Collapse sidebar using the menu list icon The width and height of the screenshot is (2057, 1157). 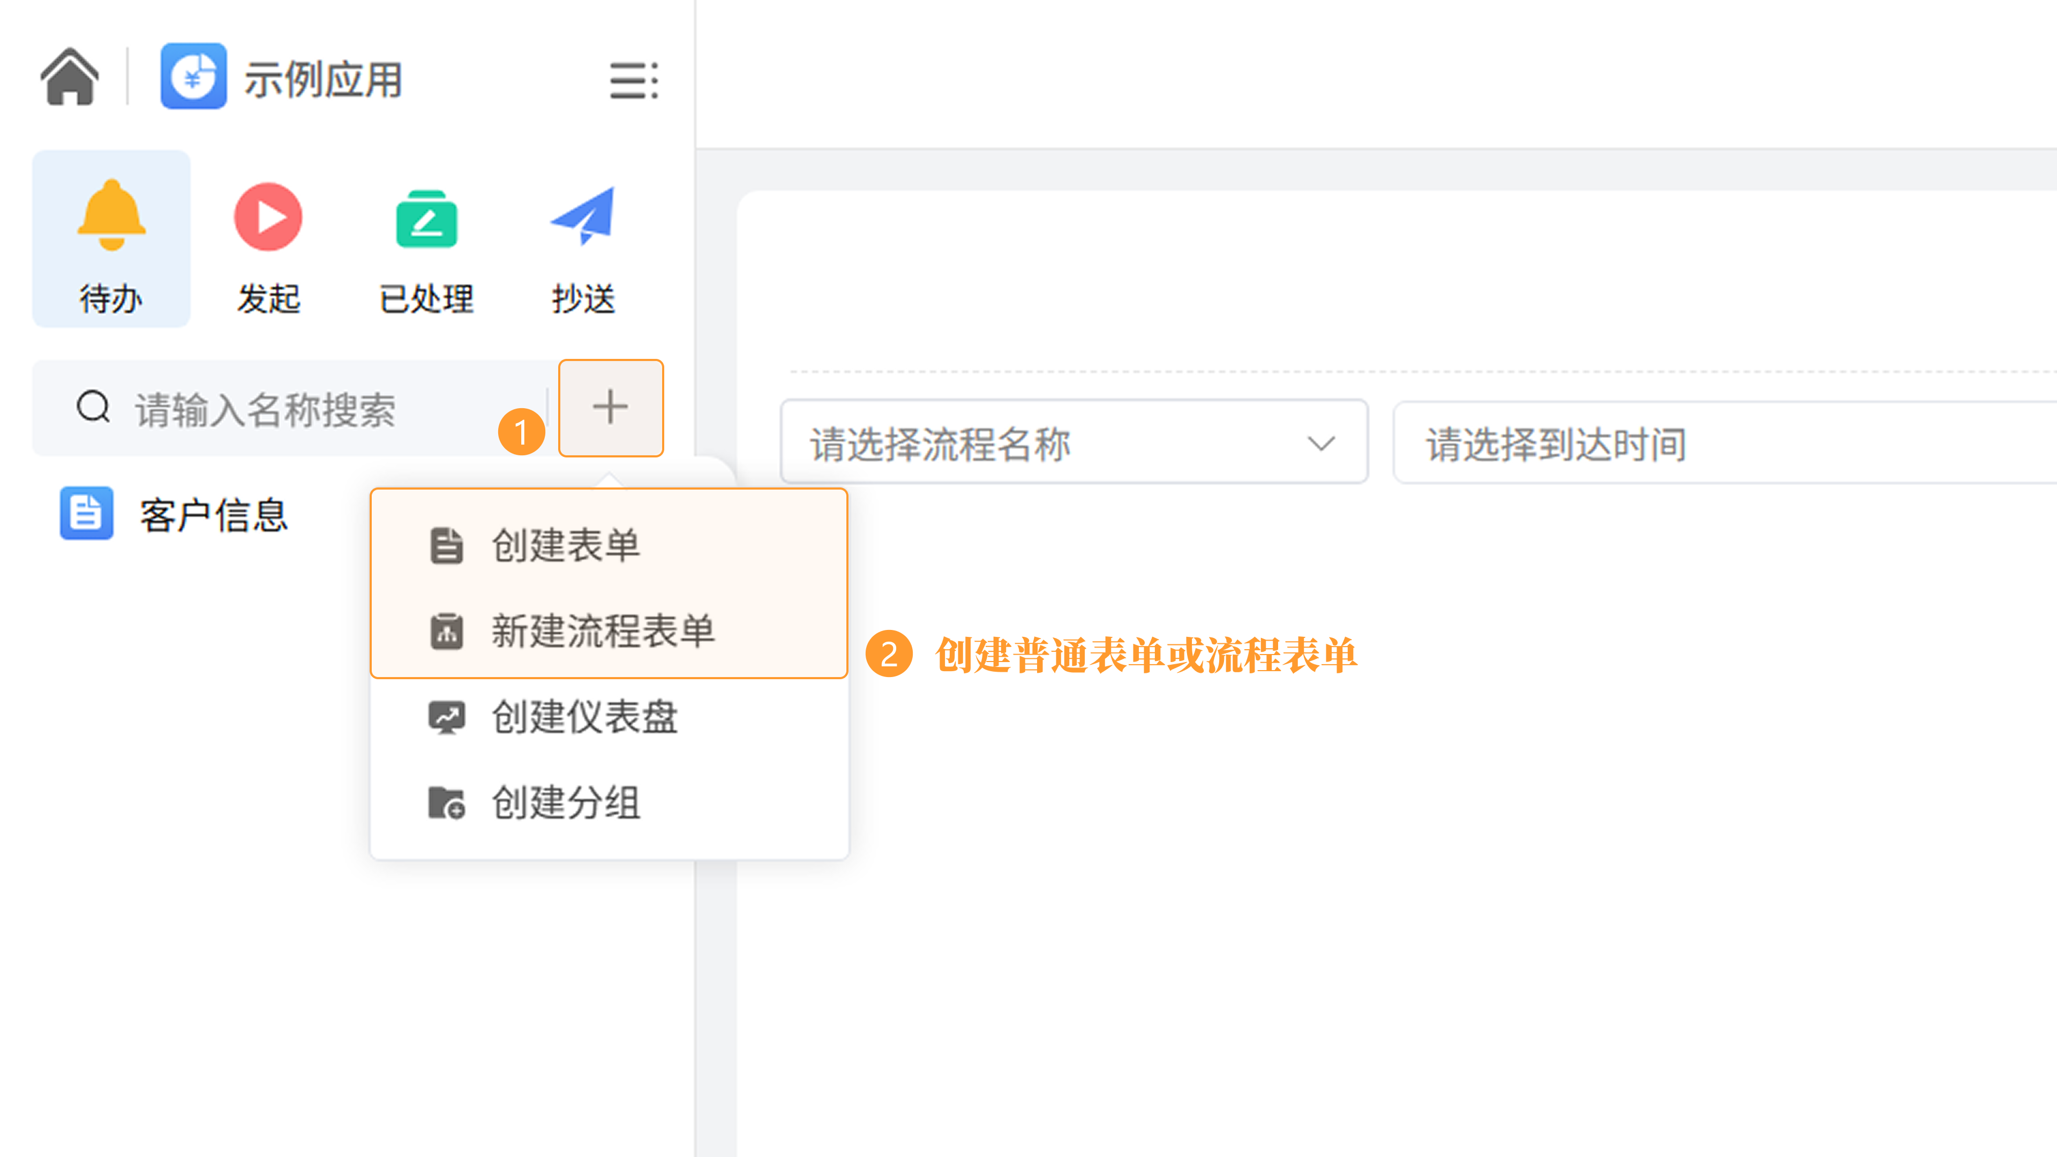tap(633, 80)
